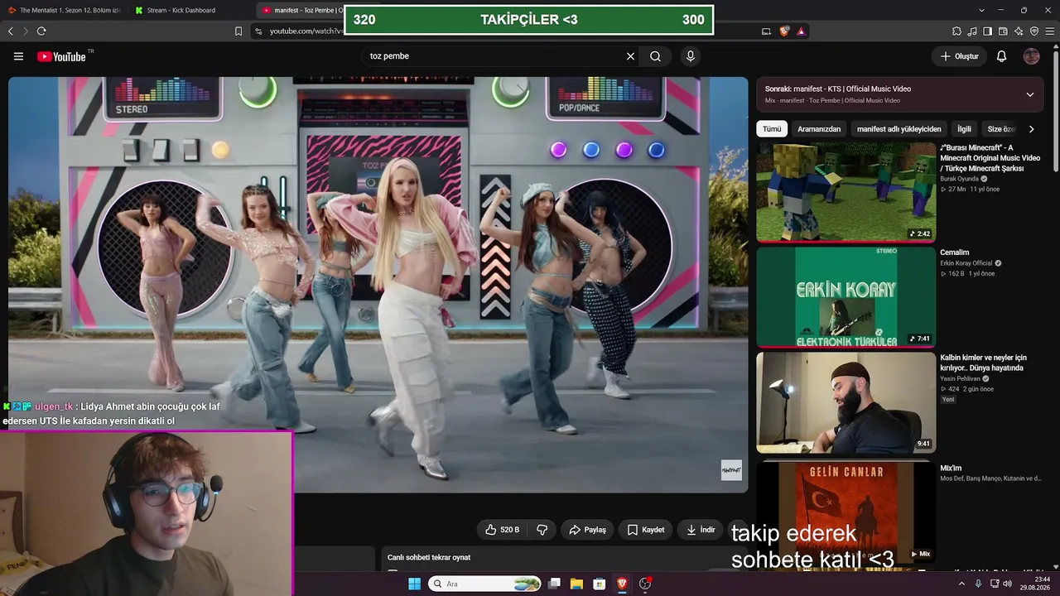The height and width of the screenshot is (596, 1060).
Task: Open YouTube notifications bell
Action: coord(1001,56)
